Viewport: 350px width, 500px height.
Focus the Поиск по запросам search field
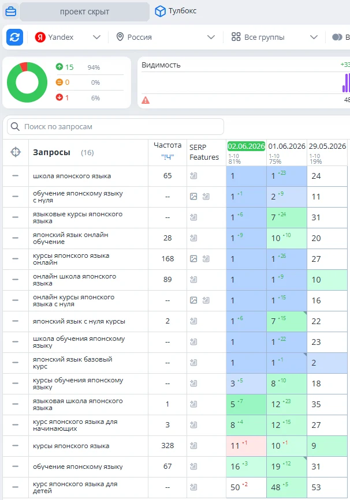116,127
